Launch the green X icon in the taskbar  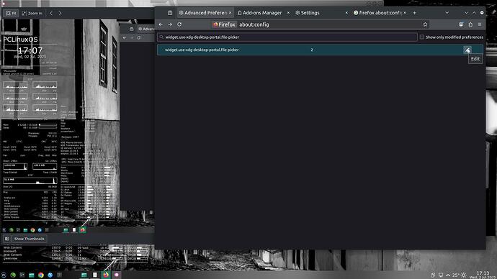click(13, 275)
